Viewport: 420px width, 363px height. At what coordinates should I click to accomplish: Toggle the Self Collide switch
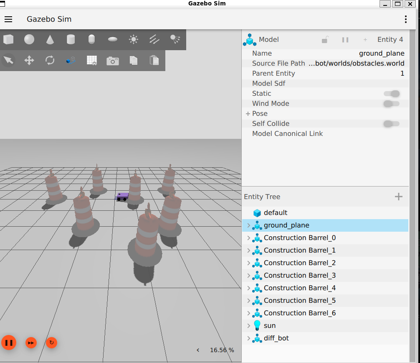[392, 124]
